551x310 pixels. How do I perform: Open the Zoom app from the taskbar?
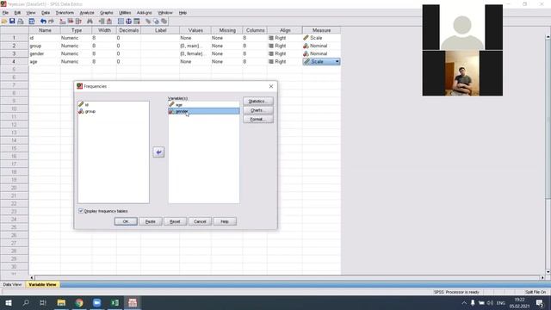[x=97, y=302]
